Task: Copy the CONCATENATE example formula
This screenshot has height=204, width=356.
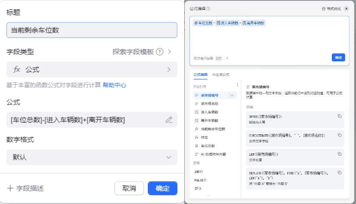Action: pos(339,135)
